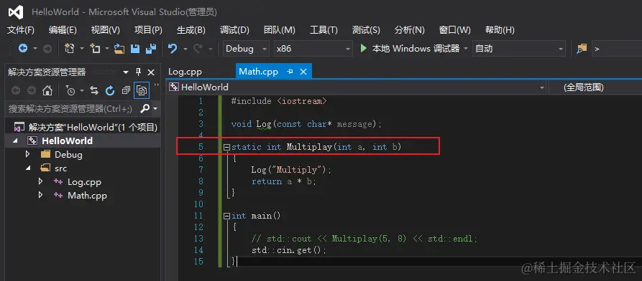Viewport: 642px width, 281px height.
Task: Open the Add New Item dropdown arrow
Action: tap(107, 49)
